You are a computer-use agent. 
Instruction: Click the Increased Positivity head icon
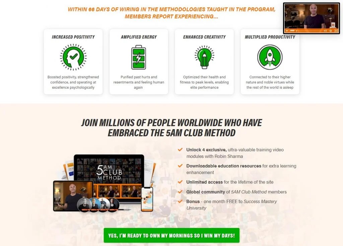73,57
